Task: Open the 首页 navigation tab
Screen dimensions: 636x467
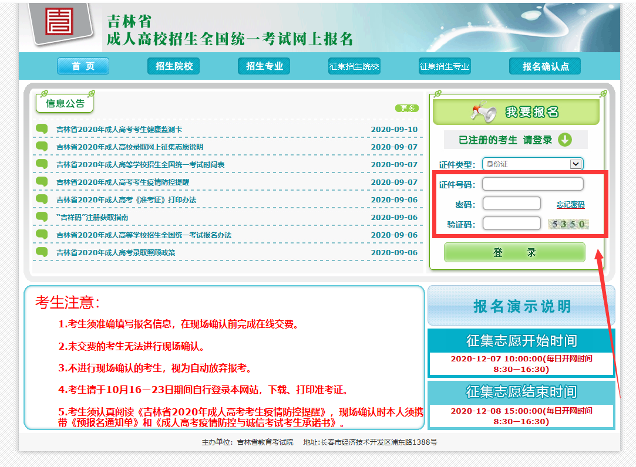Action: coord(83,66)
